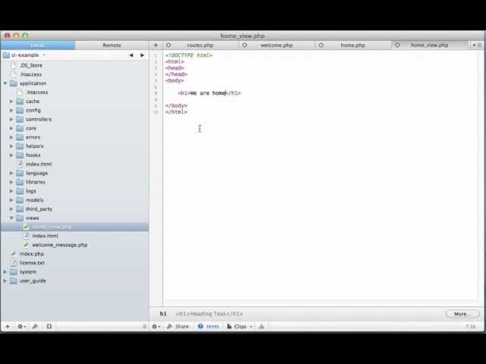Click the circle icon on home_view.php tab

(x=397, y=45)
